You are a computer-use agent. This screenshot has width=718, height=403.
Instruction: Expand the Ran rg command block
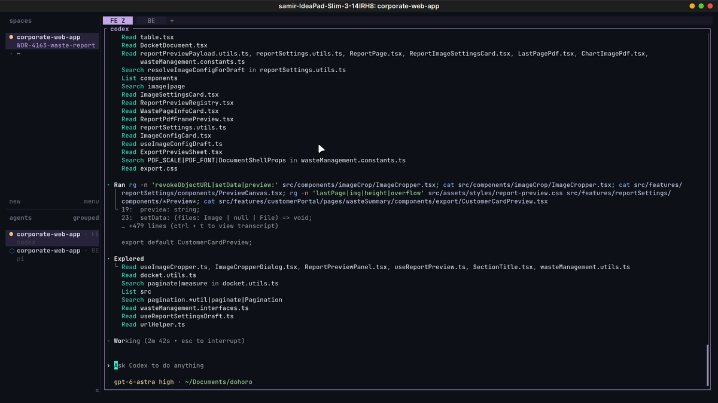point(108,185)
